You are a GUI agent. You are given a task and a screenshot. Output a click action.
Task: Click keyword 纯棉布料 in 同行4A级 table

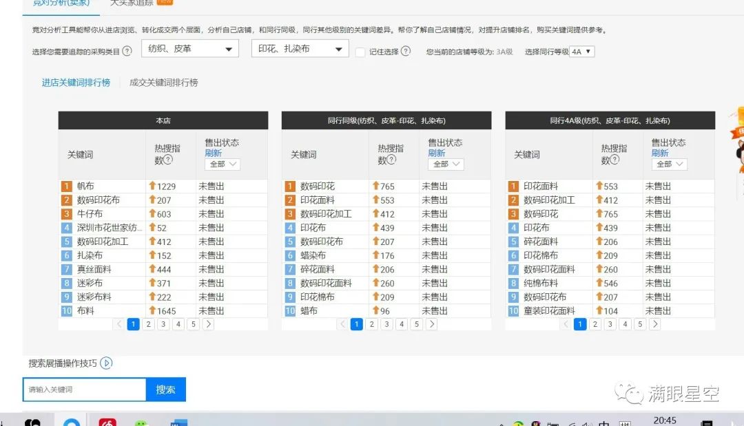coord(541,283)
